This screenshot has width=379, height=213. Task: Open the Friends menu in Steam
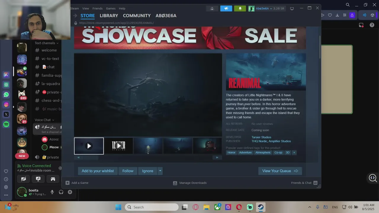tap(97, 9)
